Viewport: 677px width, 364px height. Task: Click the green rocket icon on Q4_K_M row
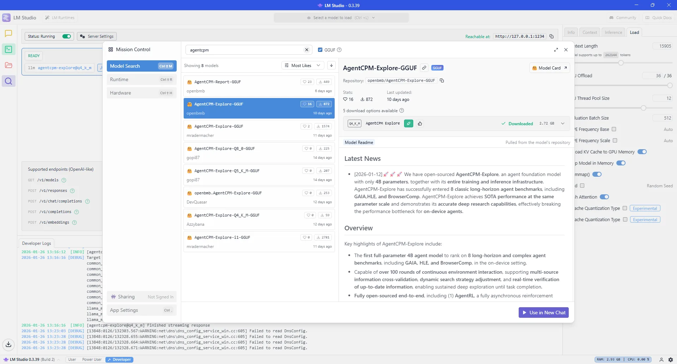tap(409, 123)
